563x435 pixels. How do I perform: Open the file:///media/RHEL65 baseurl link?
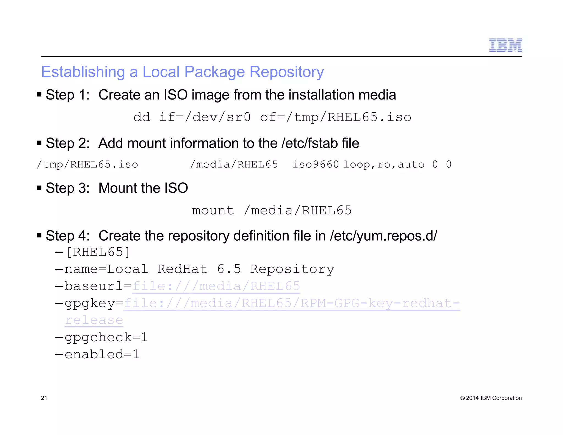pyautogui.click(x=216, y=286)
